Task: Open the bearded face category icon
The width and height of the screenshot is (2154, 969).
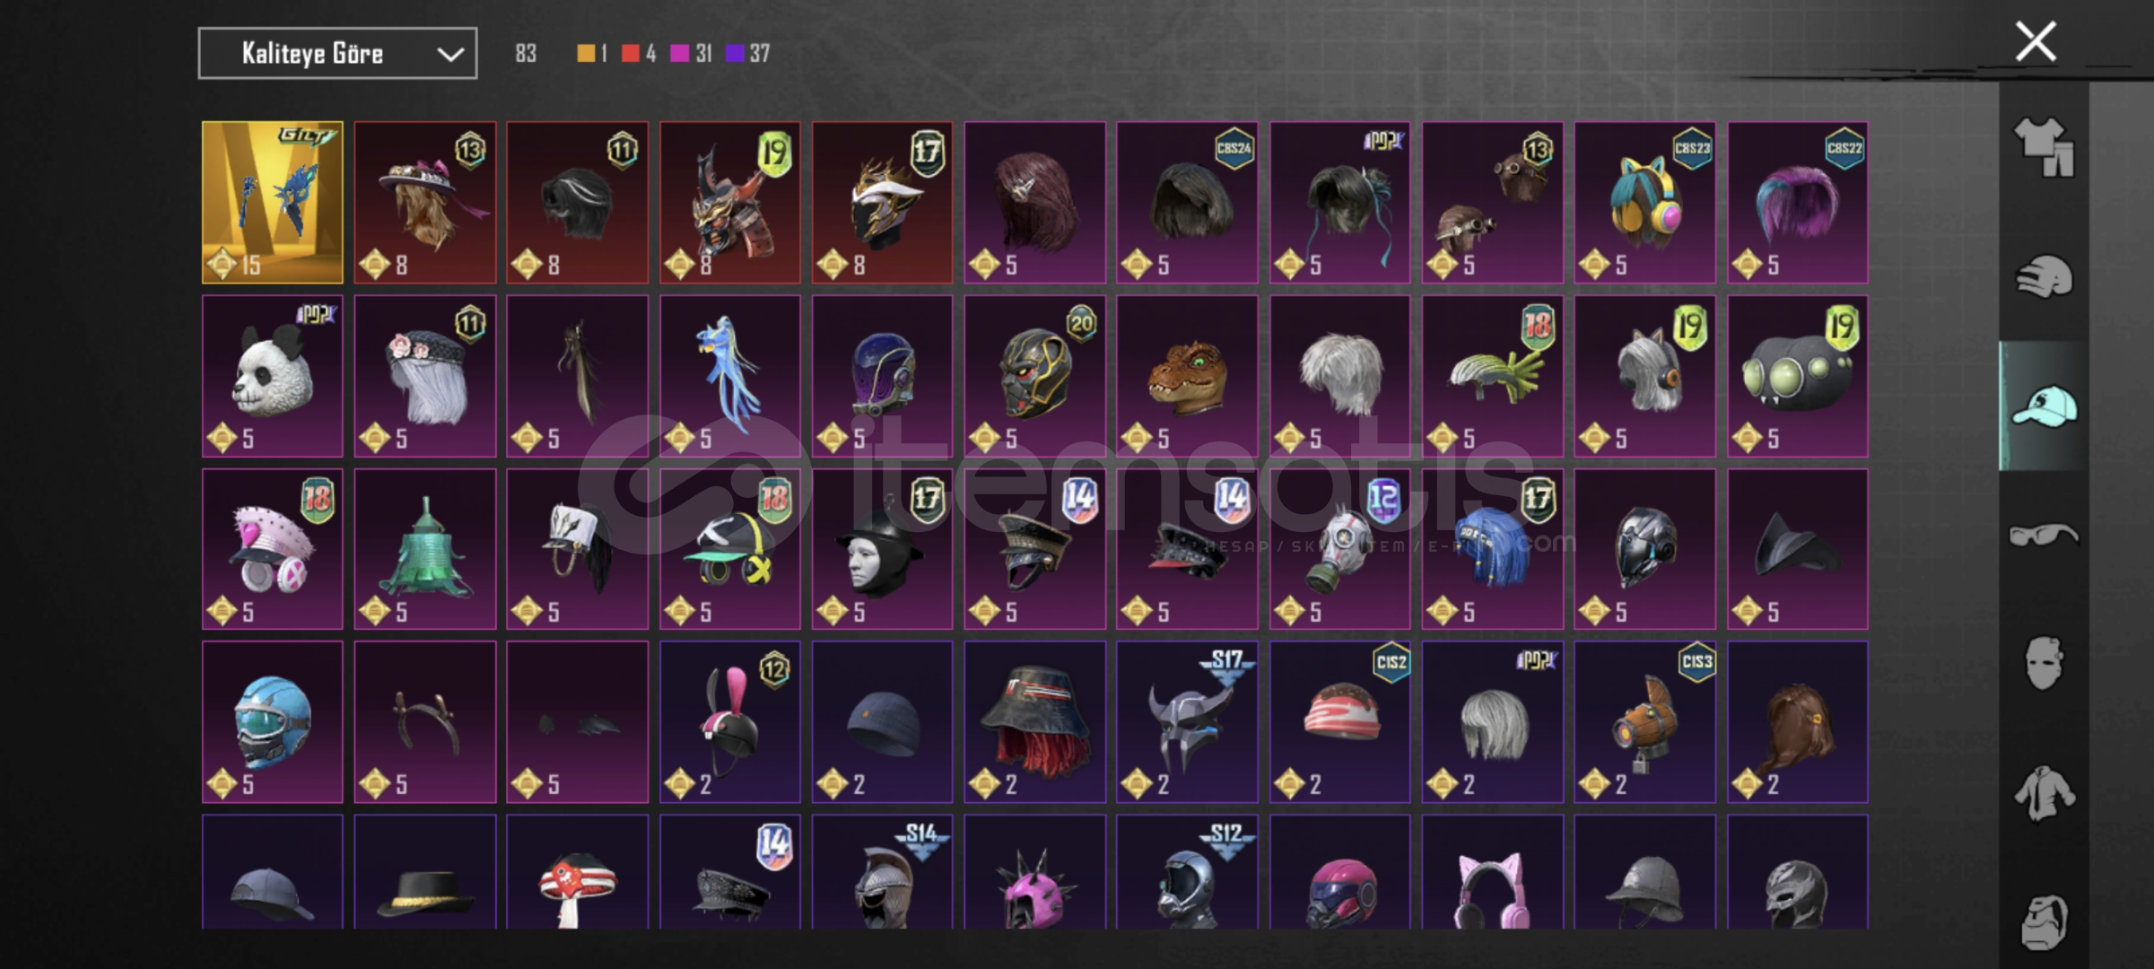Action: pos(2045,921)
